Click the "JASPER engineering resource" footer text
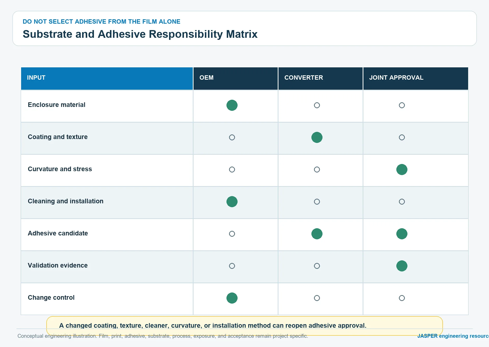 click(453, 336)
